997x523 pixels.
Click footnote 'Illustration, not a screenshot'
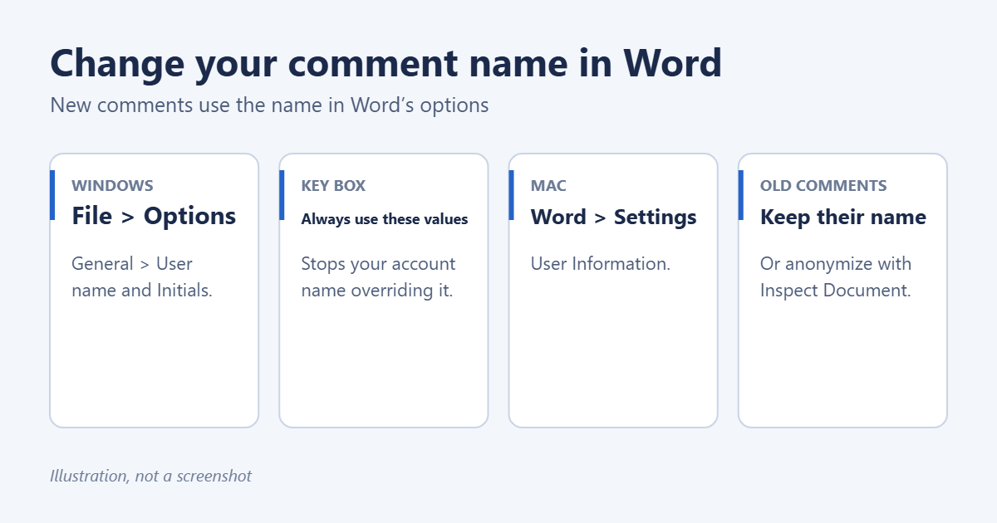(x=150, y=477)
